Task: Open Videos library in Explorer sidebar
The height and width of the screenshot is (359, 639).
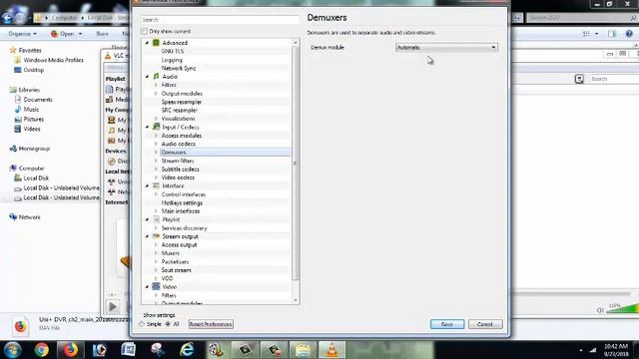Action: [27, 129]
